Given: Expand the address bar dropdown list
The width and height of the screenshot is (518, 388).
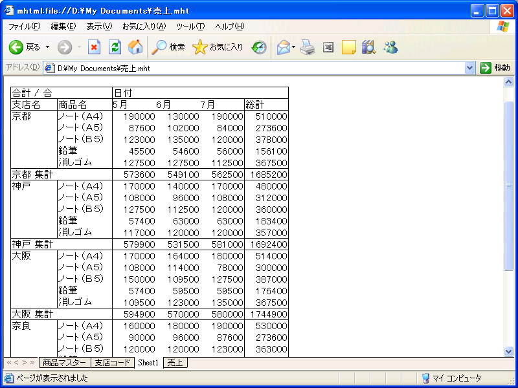Looking at the screenshot, I should [x=470, y=68].
